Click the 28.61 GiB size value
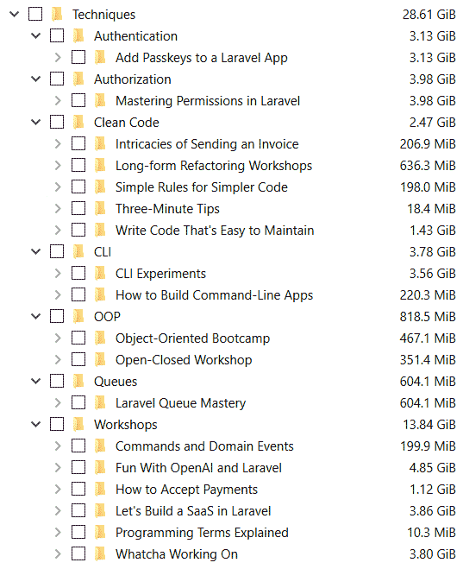Viewport: 463px width, 569px height. 429,15
